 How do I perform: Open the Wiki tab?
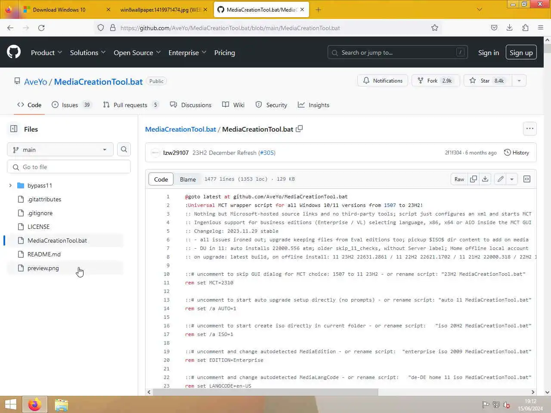(x=233, y=105)
